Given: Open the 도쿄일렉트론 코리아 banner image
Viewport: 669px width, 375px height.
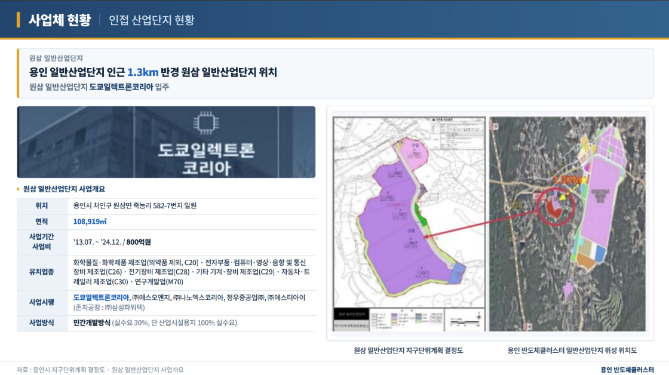Looking at the screenshot, I should (166, 142).
